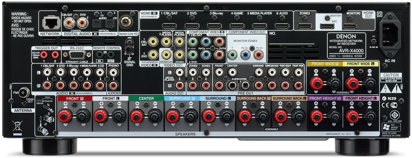Click the MONITOR1 ARC HDMI output

coord(327,26)
